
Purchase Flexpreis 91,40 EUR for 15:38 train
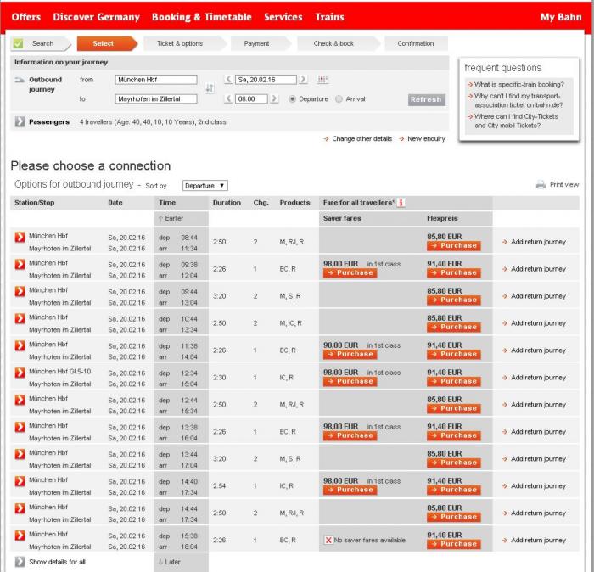(x=454, y=544)
